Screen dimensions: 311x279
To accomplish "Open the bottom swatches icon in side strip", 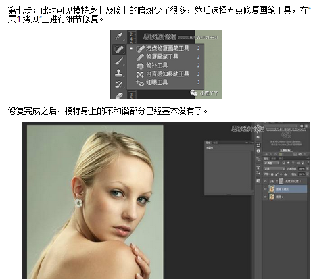I will click(x=258, y=181).
